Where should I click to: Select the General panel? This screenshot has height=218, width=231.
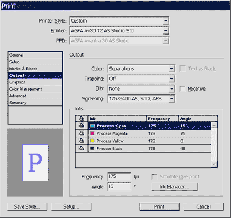coord(35,55)
